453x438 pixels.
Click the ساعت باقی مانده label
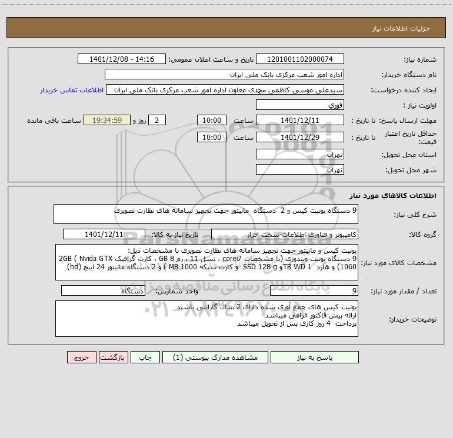[x=54, y=121]
